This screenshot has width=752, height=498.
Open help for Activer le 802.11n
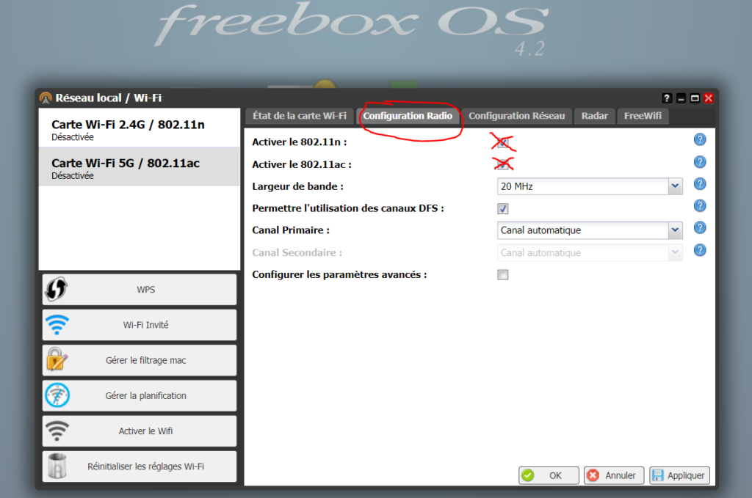pyautogui.click(x=700, y=139)
